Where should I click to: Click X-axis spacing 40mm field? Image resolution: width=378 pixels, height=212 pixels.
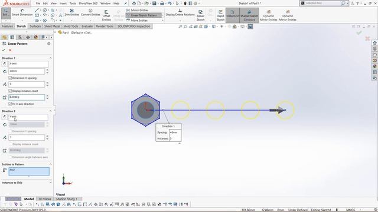[27, 71]
